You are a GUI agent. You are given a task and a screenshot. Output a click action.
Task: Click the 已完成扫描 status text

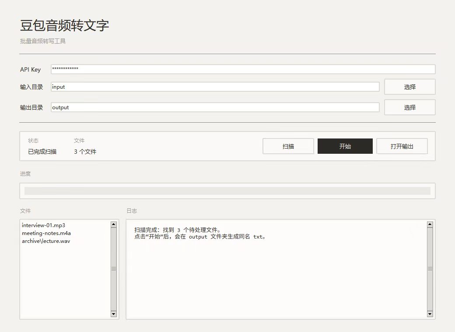click(42, 152)
